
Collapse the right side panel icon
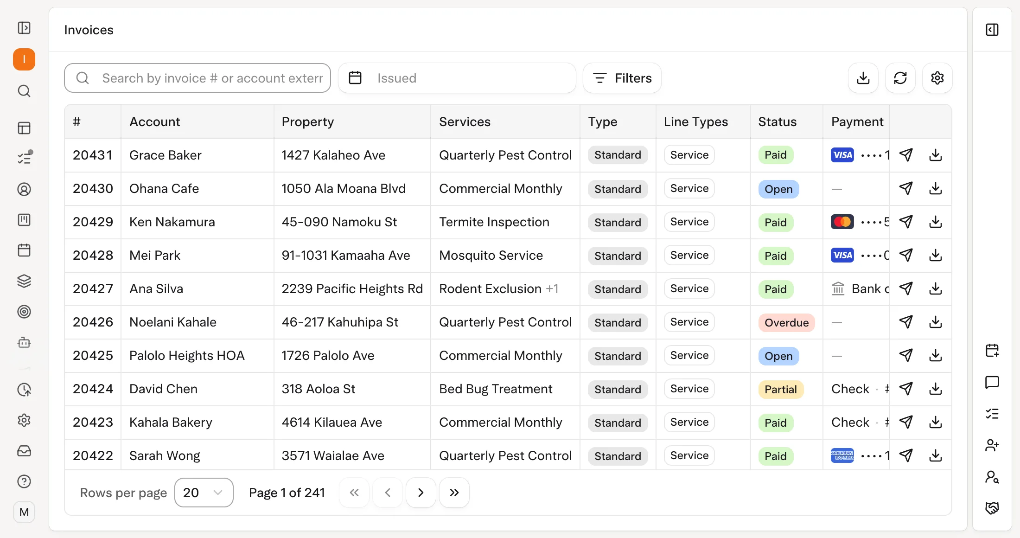pyautogui.click(x=992, y=30)
